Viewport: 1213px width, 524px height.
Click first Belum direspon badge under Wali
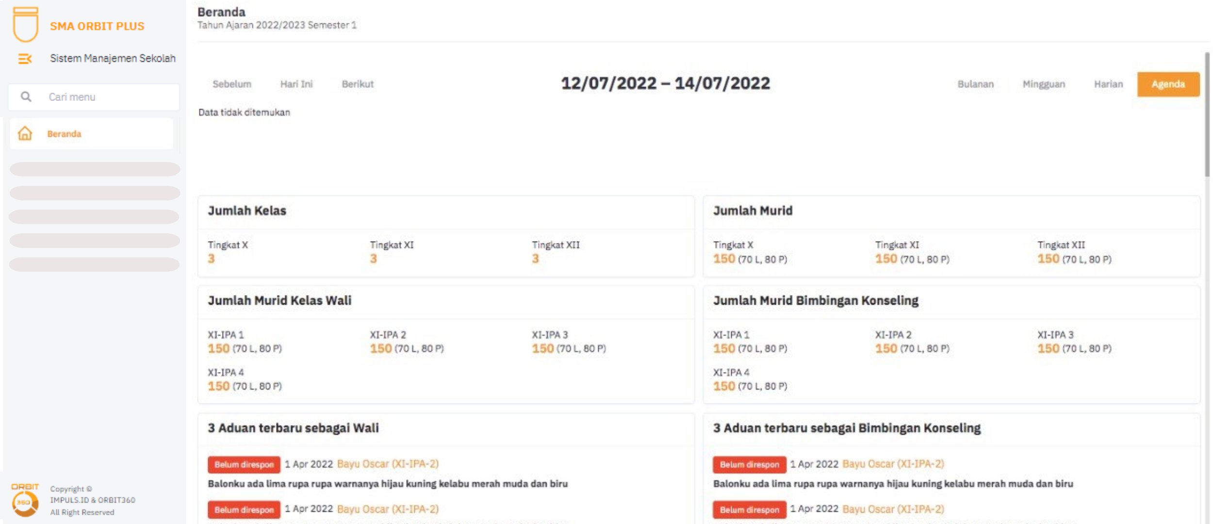pyautogui.click(x=244, y=464)
